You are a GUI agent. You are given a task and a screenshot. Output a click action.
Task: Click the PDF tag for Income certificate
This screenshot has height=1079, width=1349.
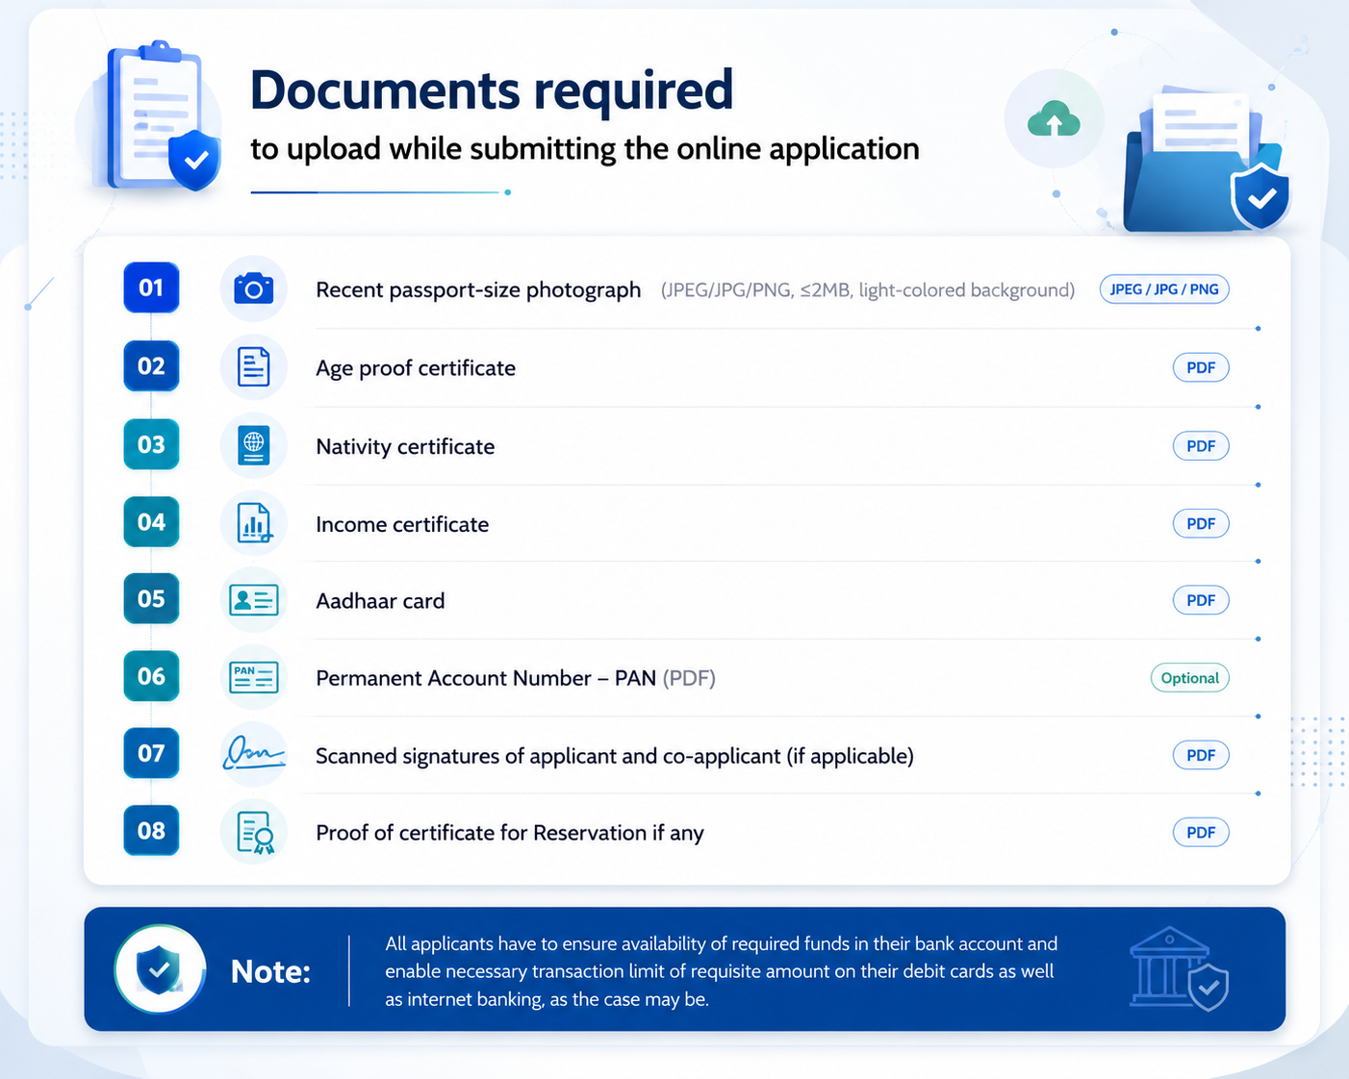click(1201, 524)
